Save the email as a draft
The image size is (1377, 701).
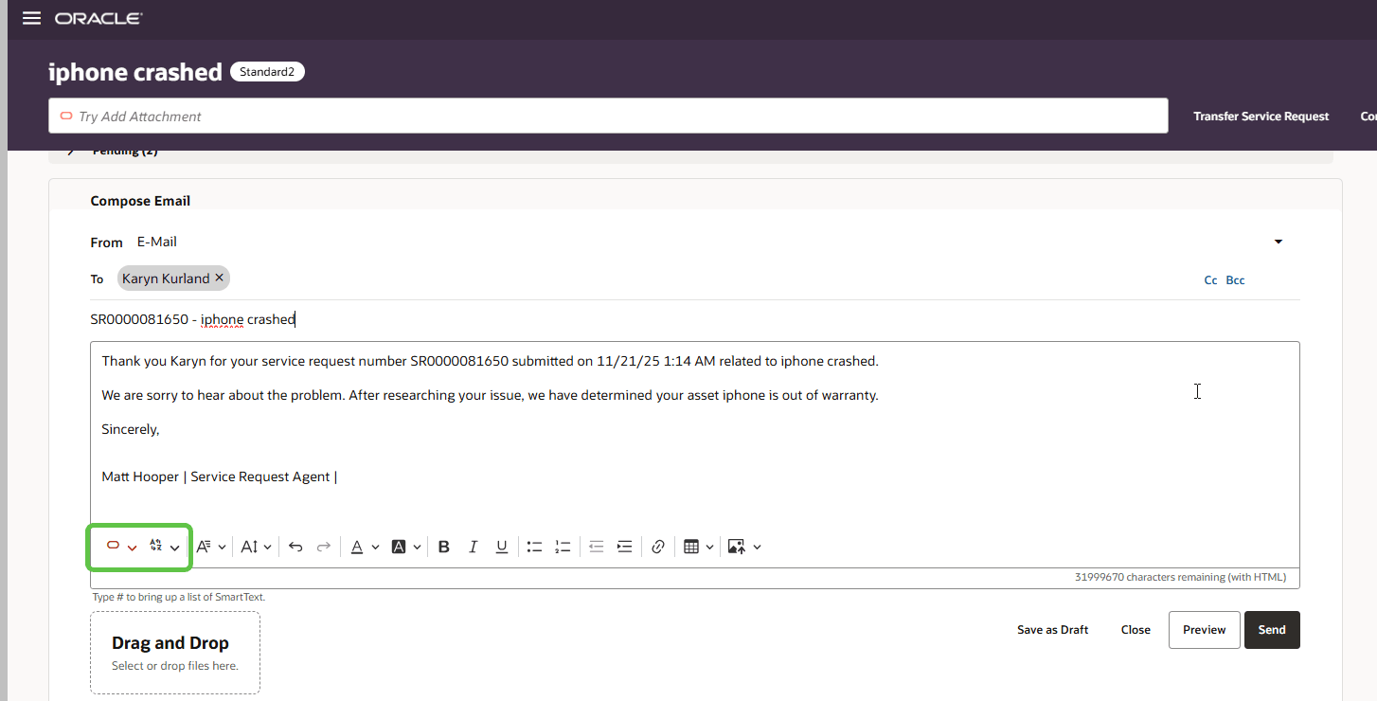tap(1052, 629)
